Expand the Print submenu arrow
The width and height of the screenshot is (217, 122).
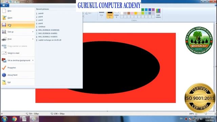[x=33, y=39]
